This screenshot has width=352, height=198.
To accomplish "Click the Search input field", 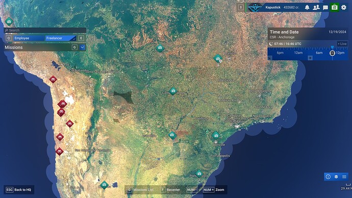I will 45,30.
